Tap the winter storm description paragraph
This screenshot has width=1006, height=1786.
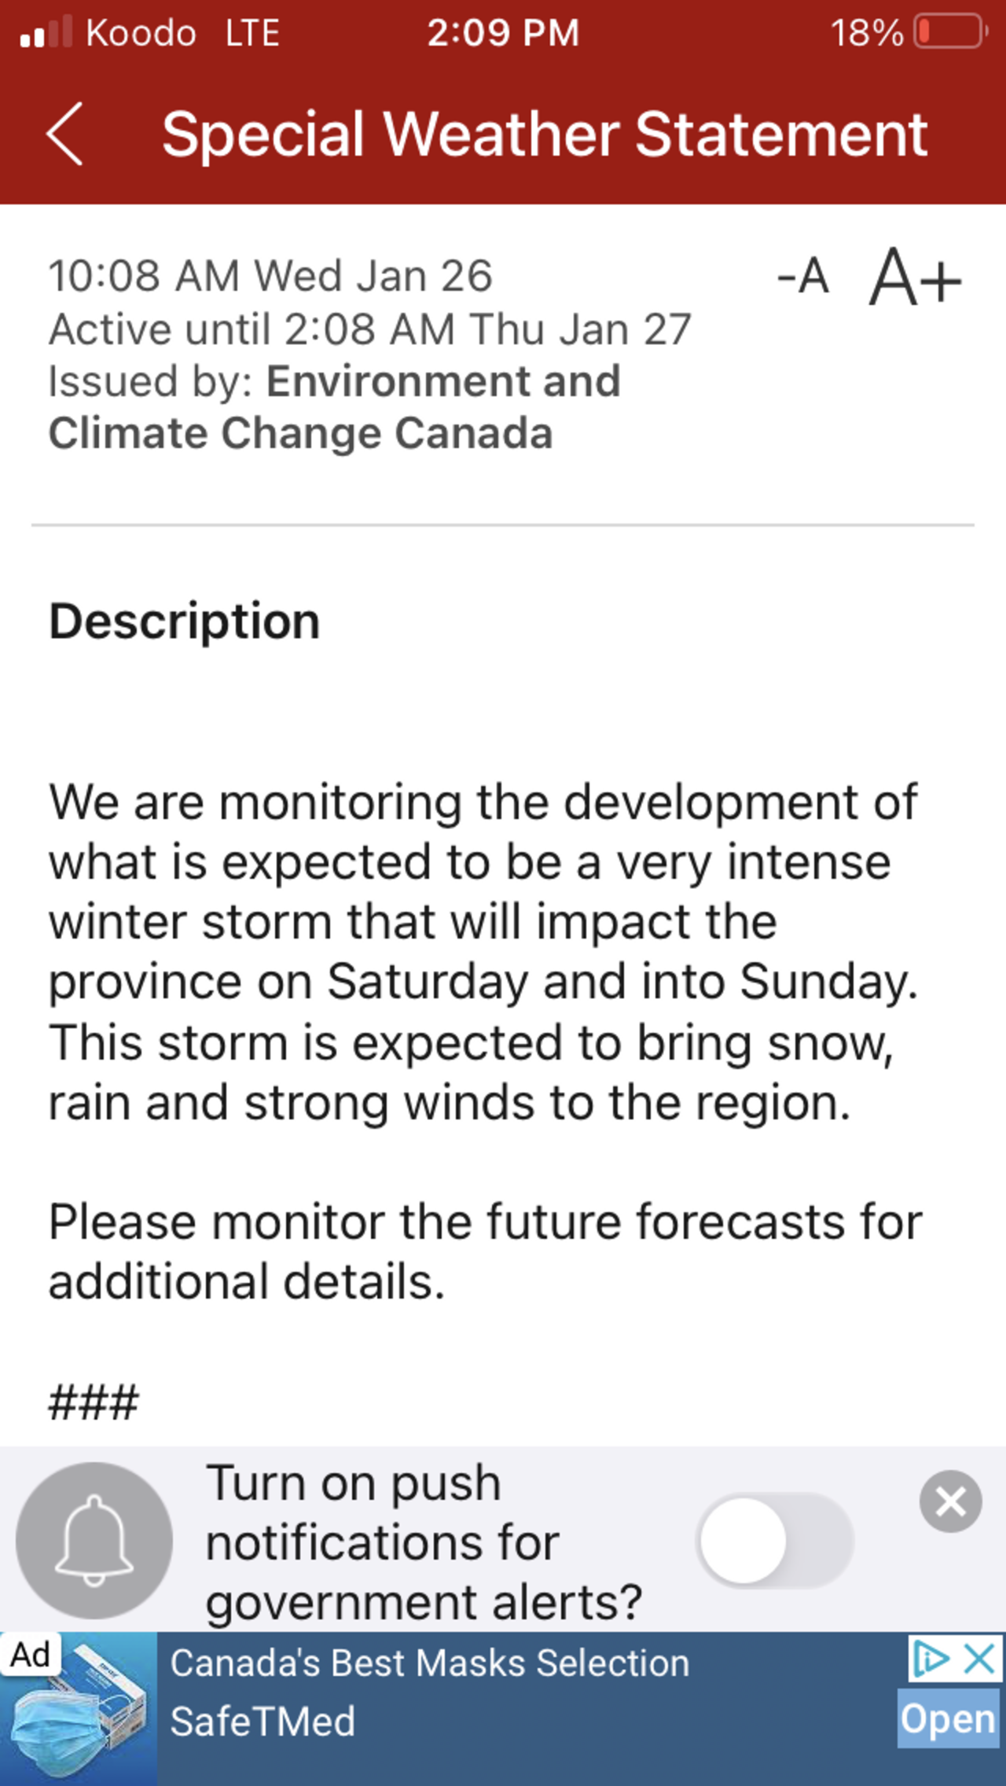pyautogui.click(x=483, y=951)
